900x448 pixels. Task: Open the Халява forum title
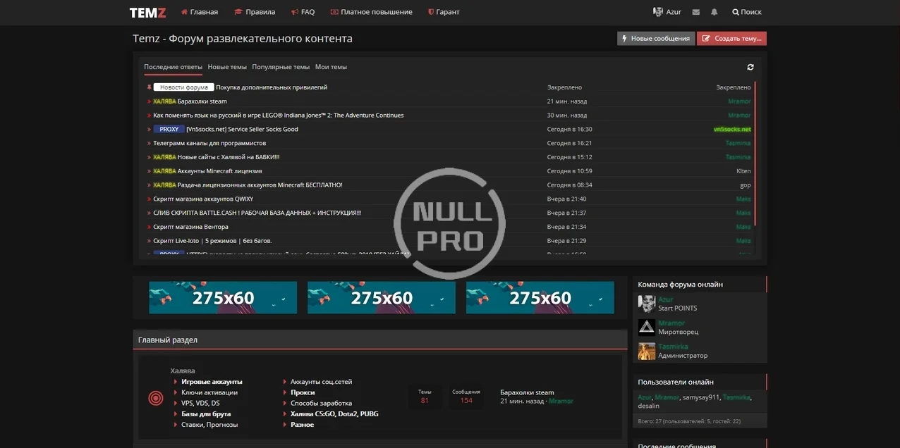coord(183,371)
